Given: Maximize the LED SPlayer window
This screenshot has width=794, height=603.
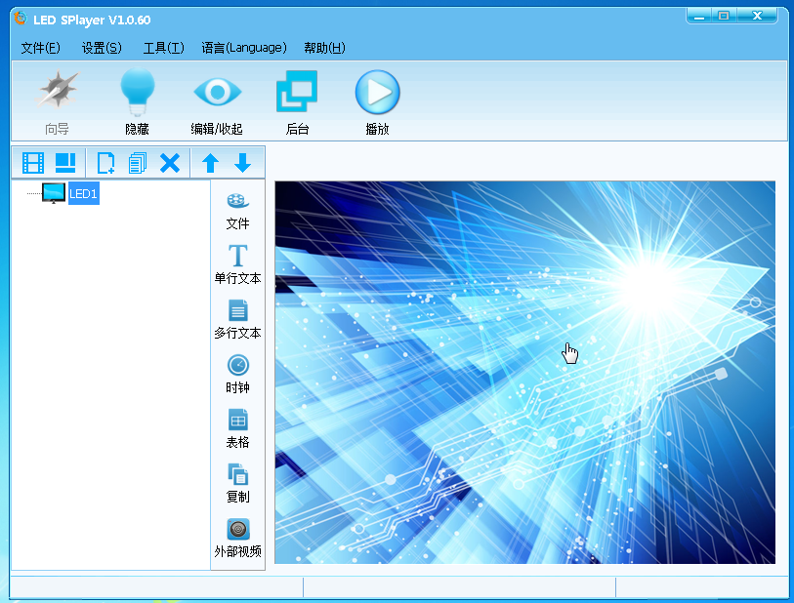Looking at the screenshot, I should (724, 16).
